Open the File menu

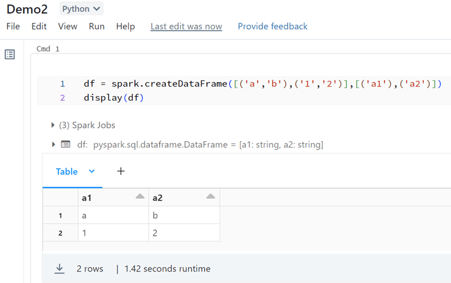13,27
